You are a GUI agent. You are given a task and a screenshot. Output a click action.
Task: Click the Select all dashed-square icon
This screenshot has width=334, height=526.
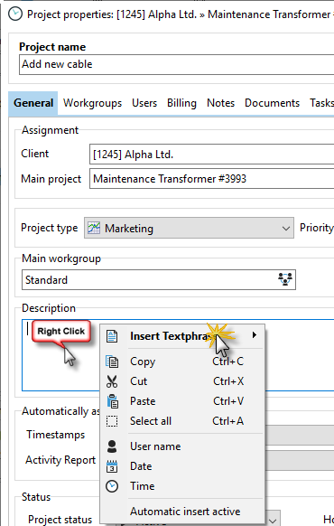[112, 421]
